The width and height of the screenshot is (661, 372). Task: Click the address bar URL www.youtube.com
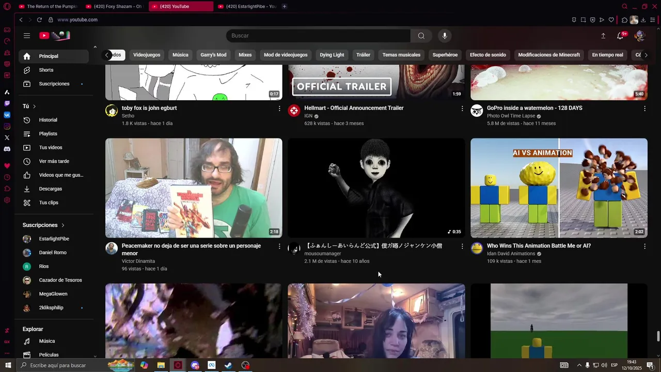click(77, 20)
